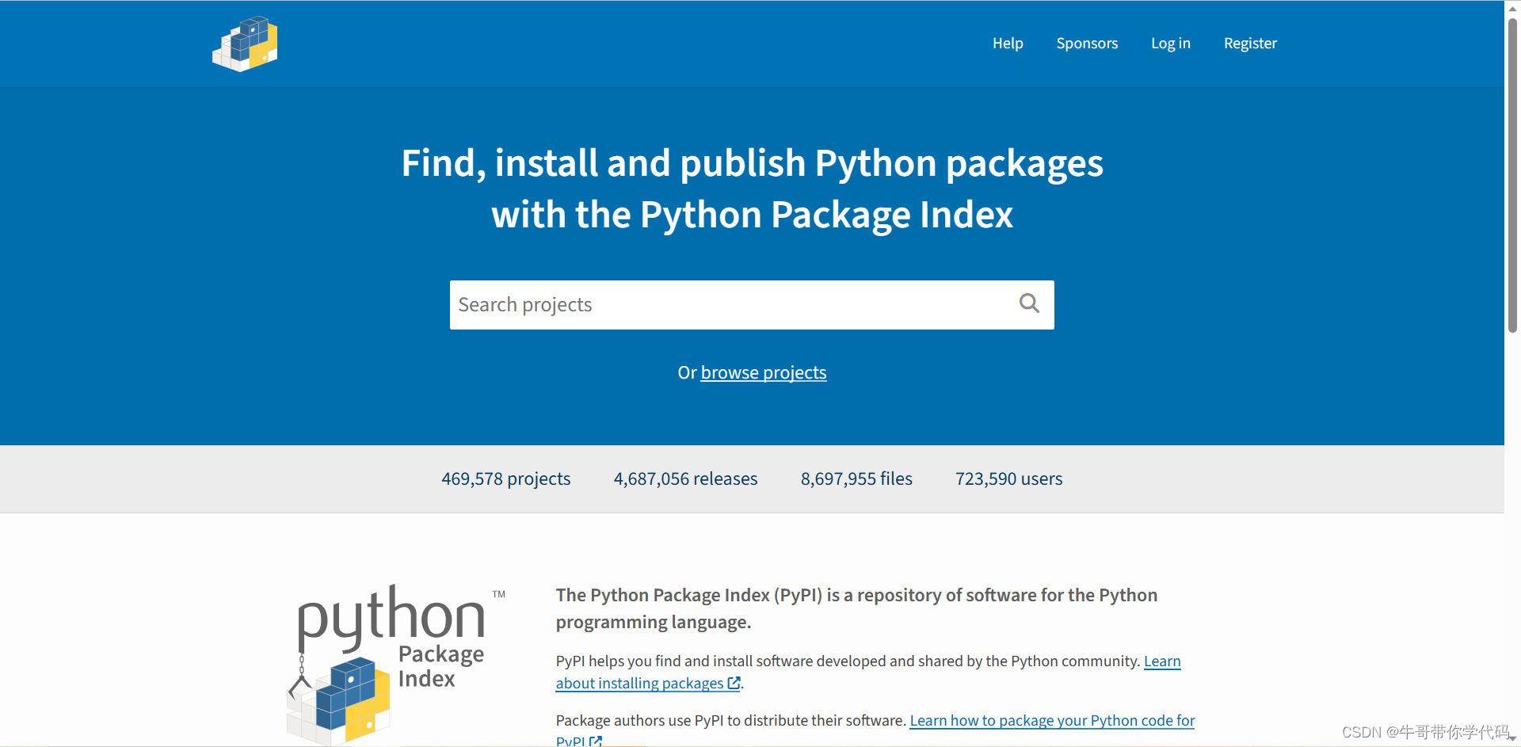
Task: Click the 469,578 projects statistic
Action: click(505, 478)
